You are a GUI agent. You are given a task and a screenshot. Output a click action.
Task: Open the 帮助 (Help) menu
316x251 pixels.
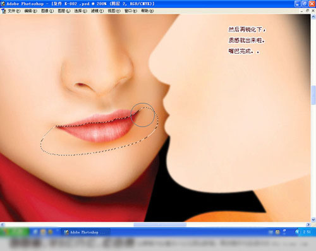[x=147, y=11]
